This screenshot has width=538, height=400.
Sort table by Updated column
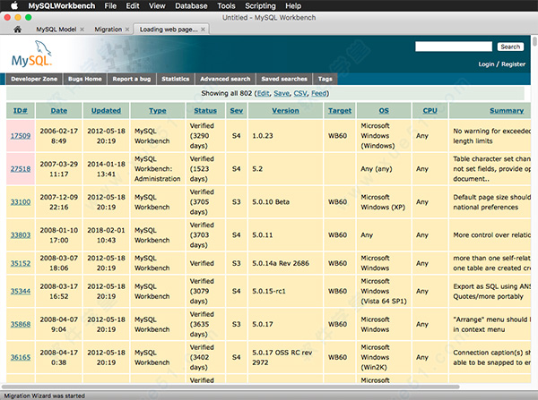[x=106, y=111]
